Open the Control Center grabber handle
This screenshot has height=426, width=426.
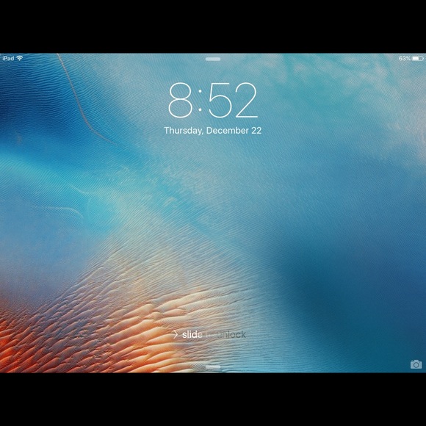(x=213, y=367)
